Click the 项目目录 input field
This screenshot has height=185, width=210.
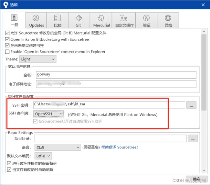tap(110, 138)
